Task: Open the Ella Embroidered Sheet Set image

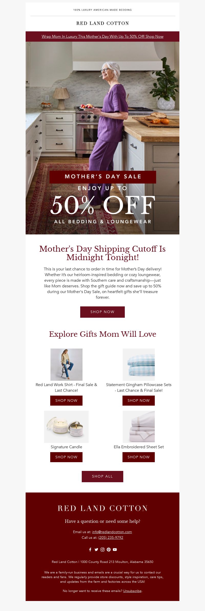Action: coord(139,427)
